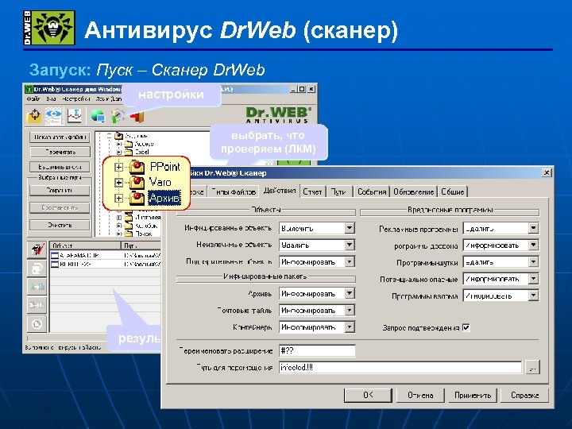Image resolution: width=572 pixels, height=429 pixels.
Task: Toggle the Запрос подтверждения checkbox
Action: 466,327
